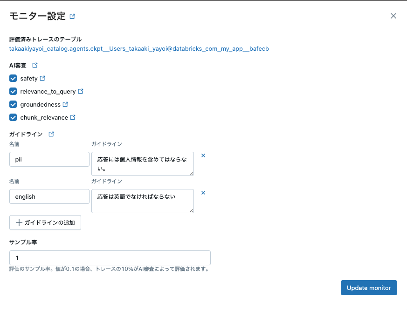Disable the relevance_to_query checkbox
Image resolution: width=407 pixels, height=310 pixels.
[x=13, y=91]
